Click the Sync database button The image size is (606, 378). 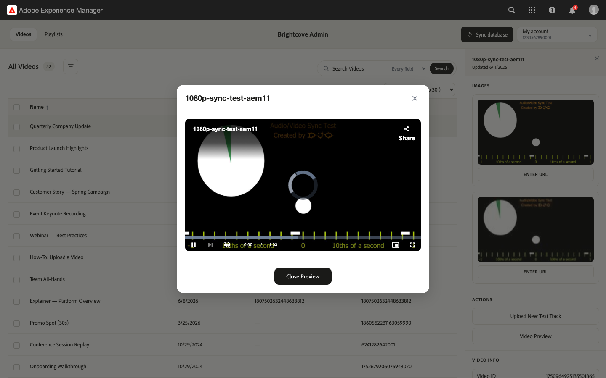coord(487,34)
